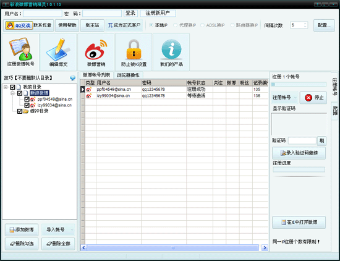The height and width of the screenshot is (261, 340).
Task: Focus the 密码 input field
Action: coord(102,14)
